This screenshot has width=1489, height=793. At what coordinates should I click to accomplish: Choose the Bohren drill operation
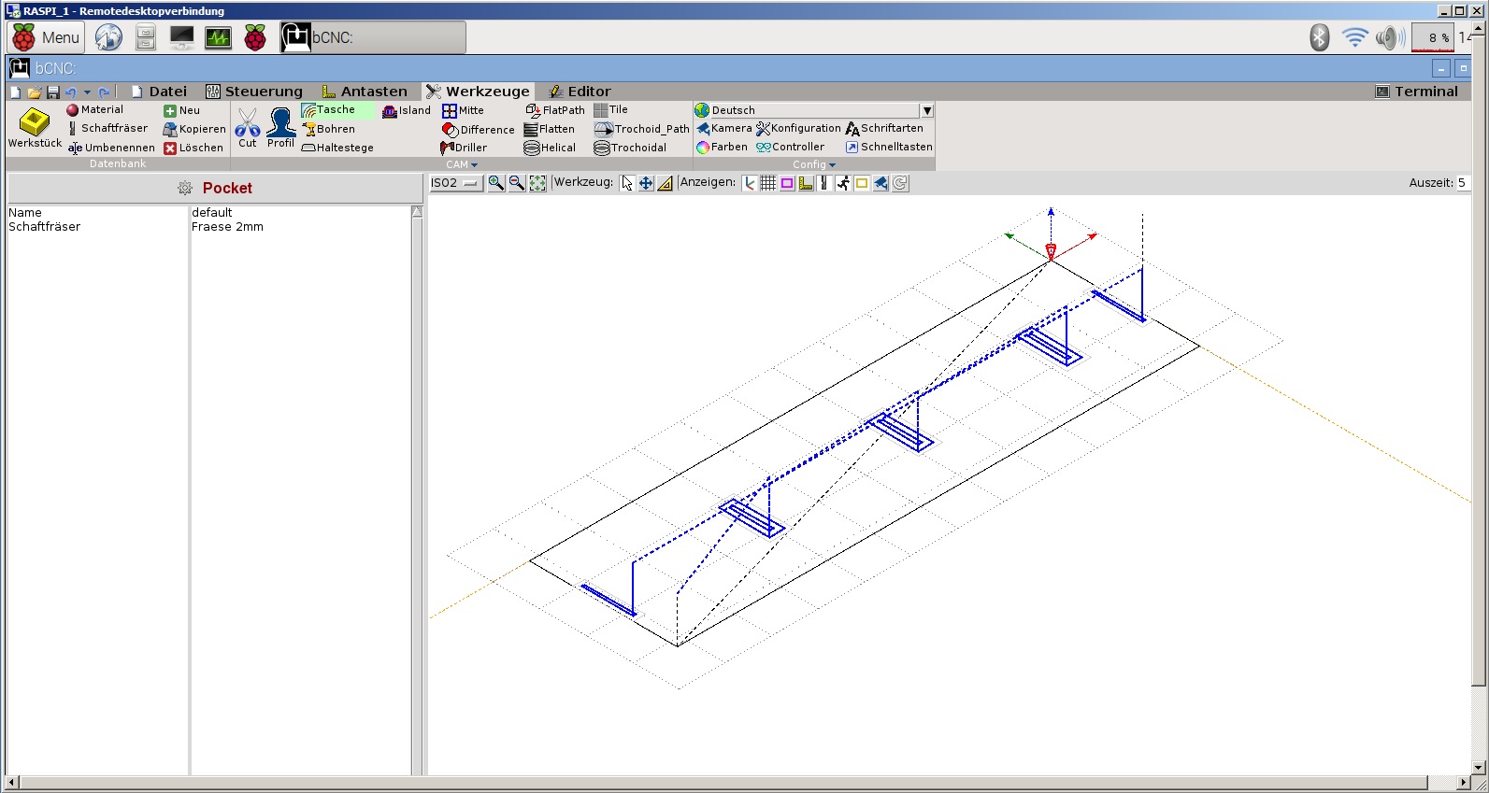click(x=328, y=129)
